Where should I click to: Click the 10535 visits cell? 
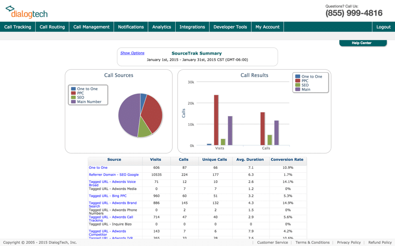click(x=157, y=174)
